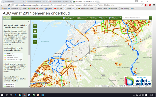Reload the page in the browser
The width and height of the screenshot is (156, 97).
9,5
